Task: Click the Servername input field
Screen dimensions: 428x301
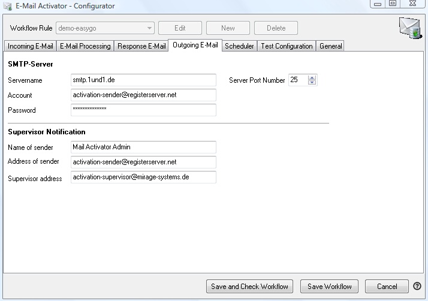Action: (x=143, y=80)
